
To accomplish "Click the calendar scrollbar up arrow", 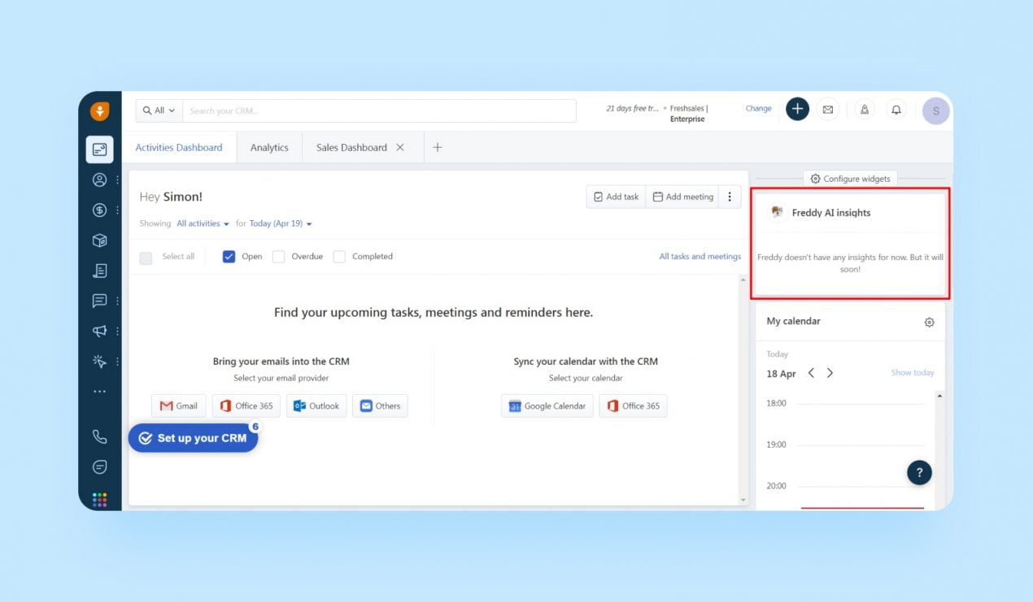I will pos(939,396).
